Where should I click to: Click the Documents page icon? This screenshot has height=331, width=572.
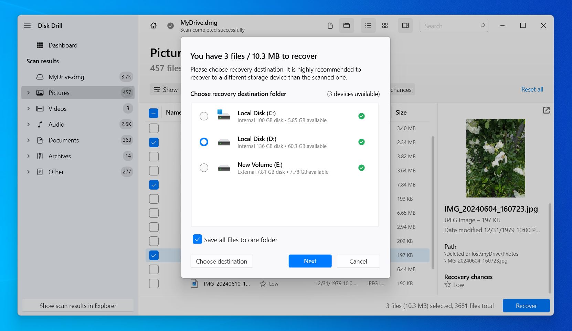tap(40, 140)
